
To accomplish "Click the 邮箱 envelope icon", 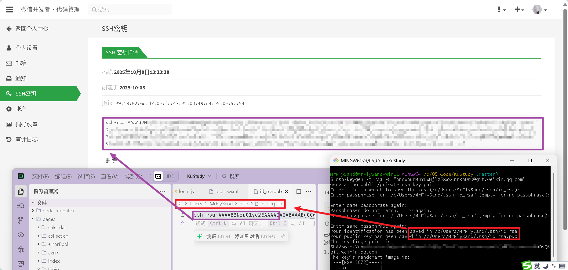I will point(9,63).
